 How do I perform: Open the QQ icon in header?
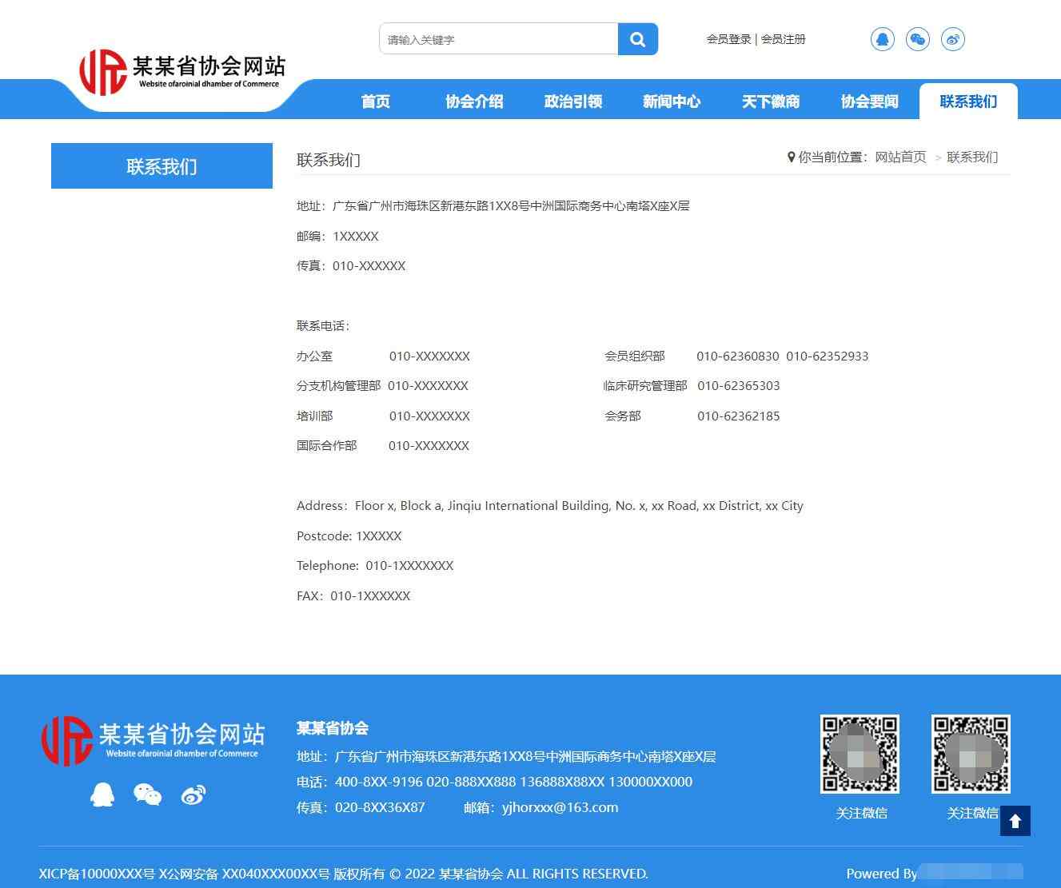pos(882,39)
